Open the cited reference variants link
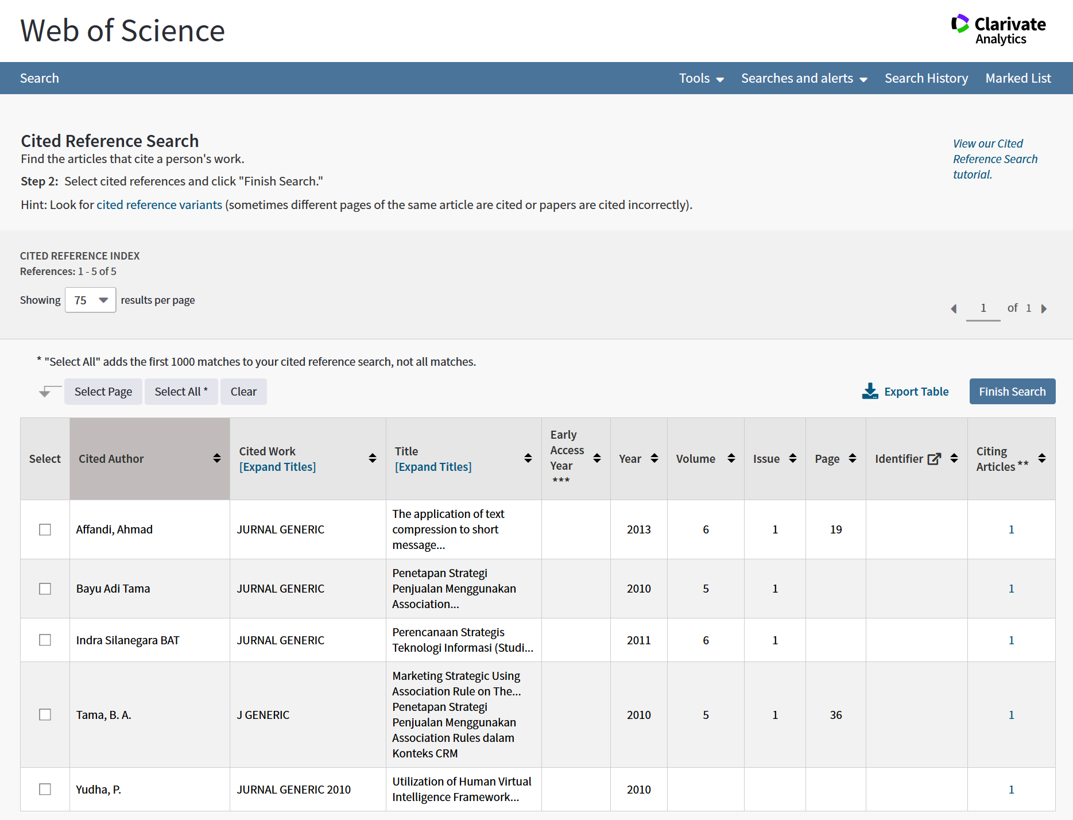The image size is (1073, 820). (159, 205)
